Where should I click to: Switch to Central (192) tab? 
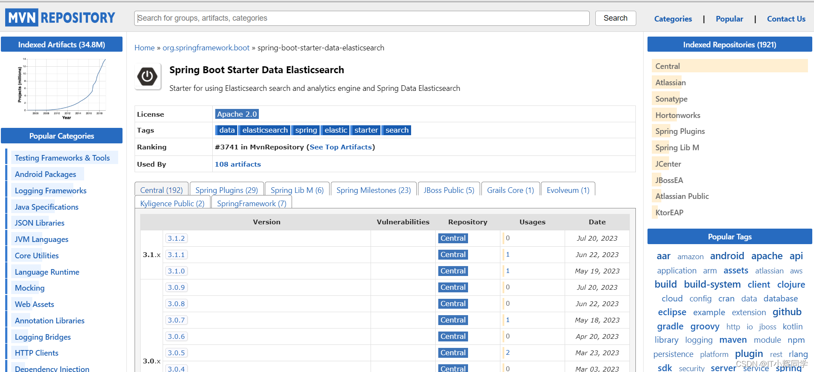[x=161, y=190]
